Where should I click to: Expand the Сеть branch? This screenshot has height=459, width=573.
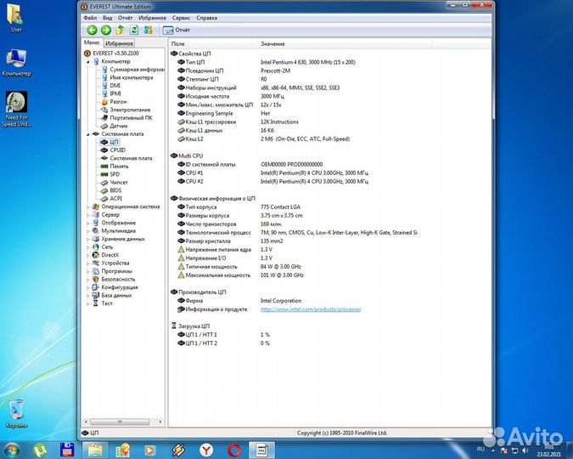coord(87,247)
